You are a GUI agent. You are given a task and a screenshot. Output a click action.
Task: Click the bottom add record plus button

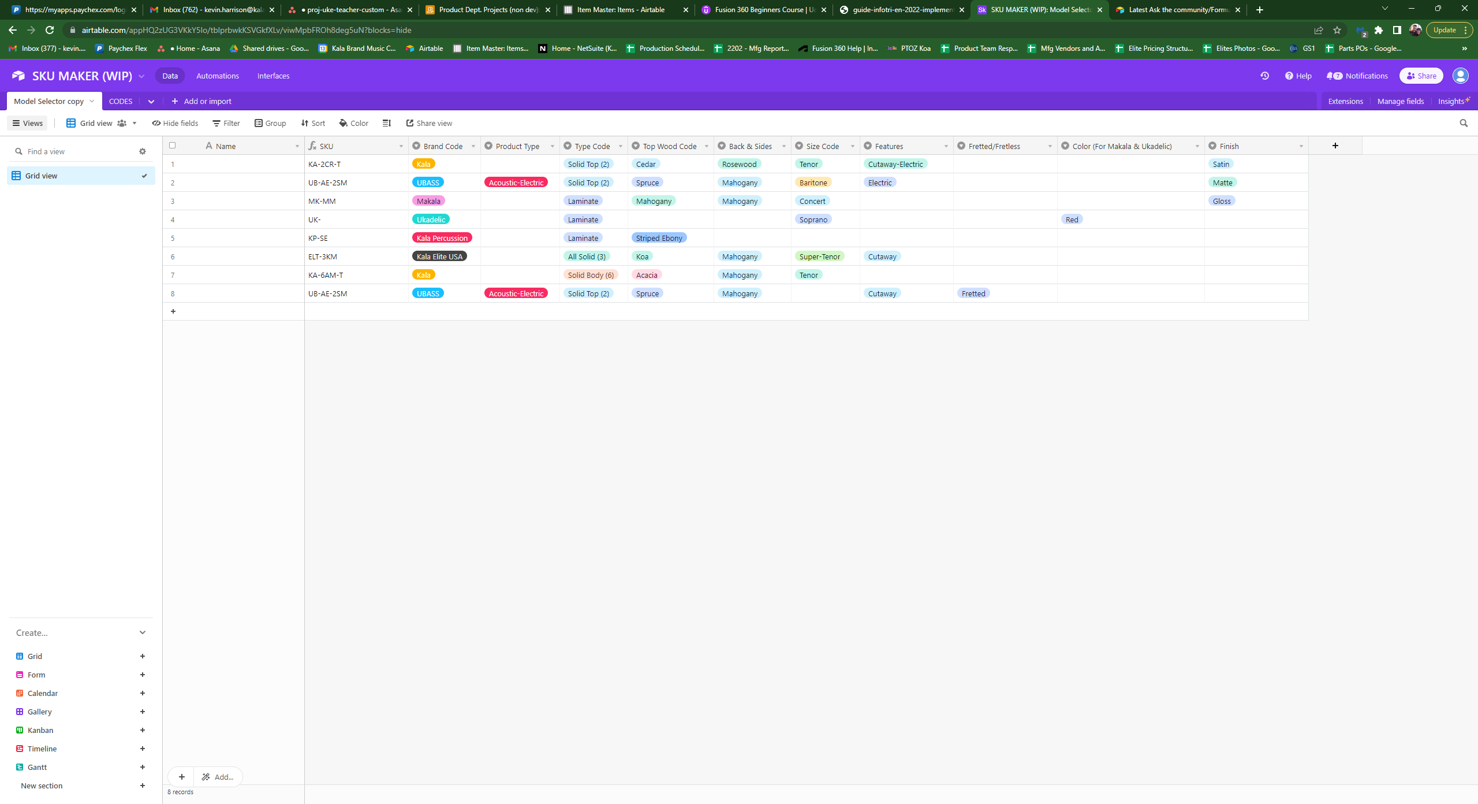click(182, 777)
